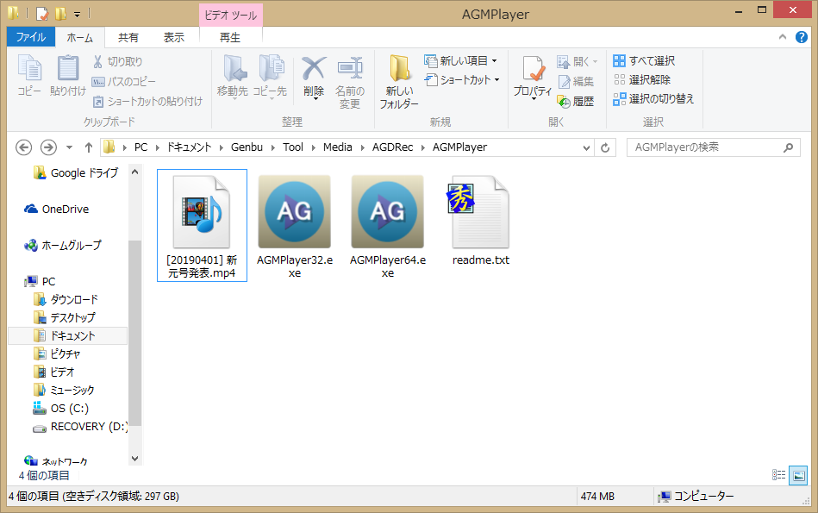Switch to details view in status bar

(779, 475)
